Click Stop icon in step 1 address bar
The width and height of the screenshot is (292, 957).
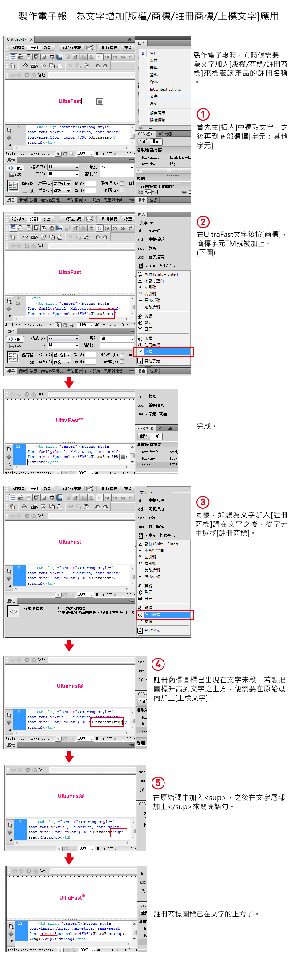27,75
